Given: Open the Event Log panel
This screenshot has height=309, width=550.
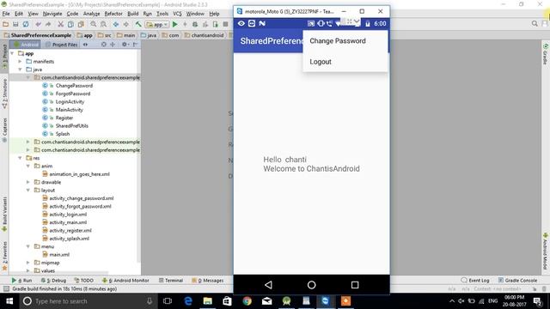Looking at the screenshot, I should [475, 281].
